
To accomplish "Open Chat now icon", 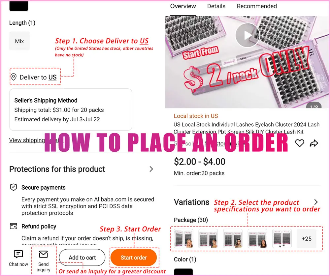I will click(18, 254).
